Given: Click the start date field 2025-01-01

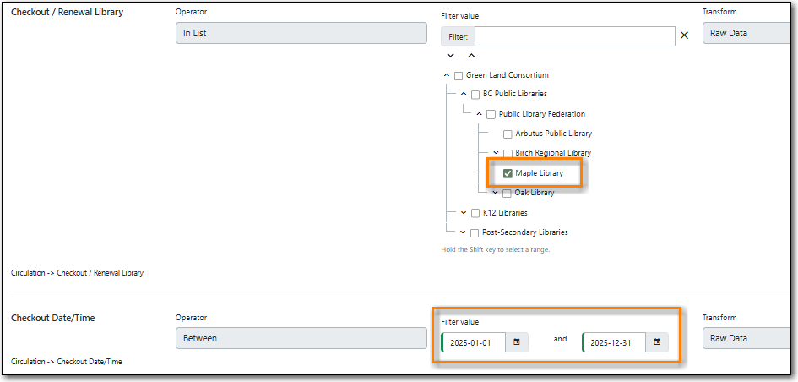Looking at the screenshot, I should (475, 342).
